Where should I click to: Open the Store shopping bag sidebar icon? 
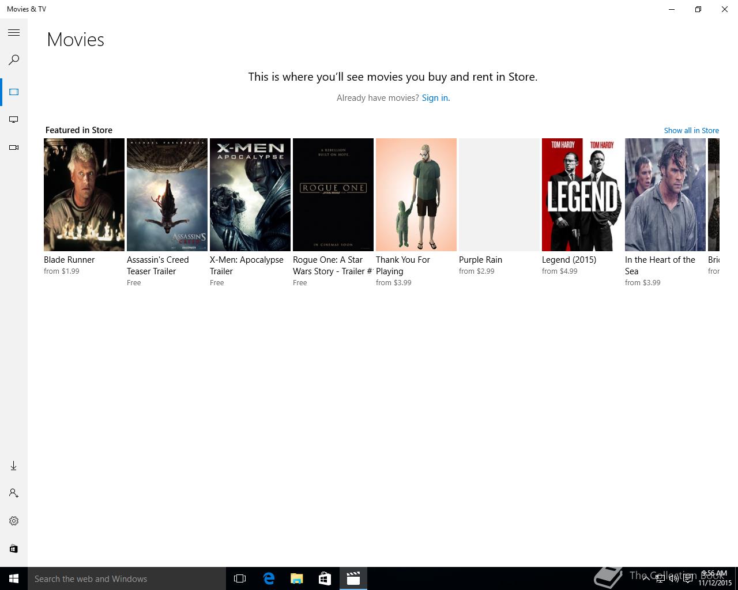point(14,549)
